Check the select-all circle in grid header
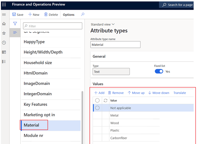Viewport: 198px width, 144px height. [97, 101]
